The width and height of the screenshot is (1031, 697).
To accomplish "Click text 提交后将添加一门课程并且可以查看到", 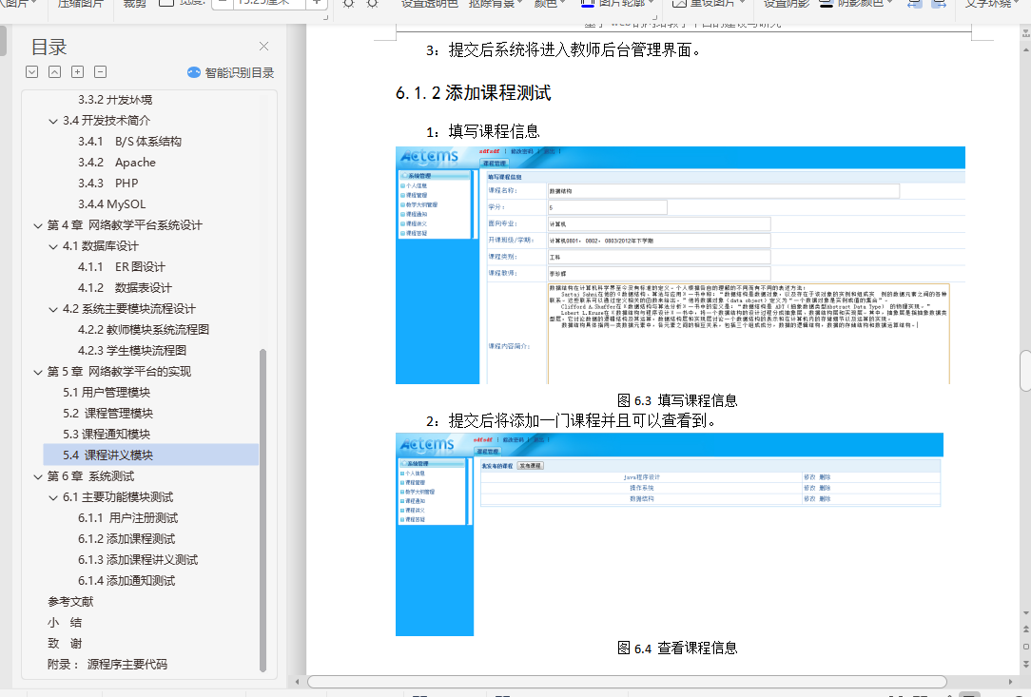I will click(581, 421).
